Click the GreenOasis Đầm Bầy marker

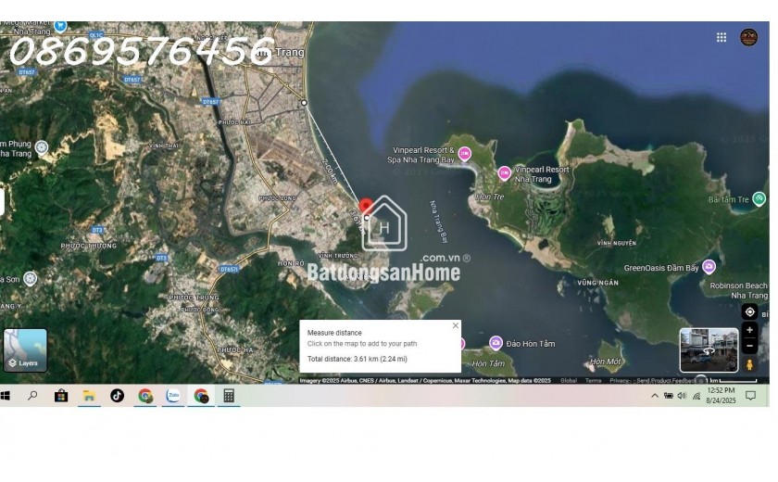tap(709, 267)
